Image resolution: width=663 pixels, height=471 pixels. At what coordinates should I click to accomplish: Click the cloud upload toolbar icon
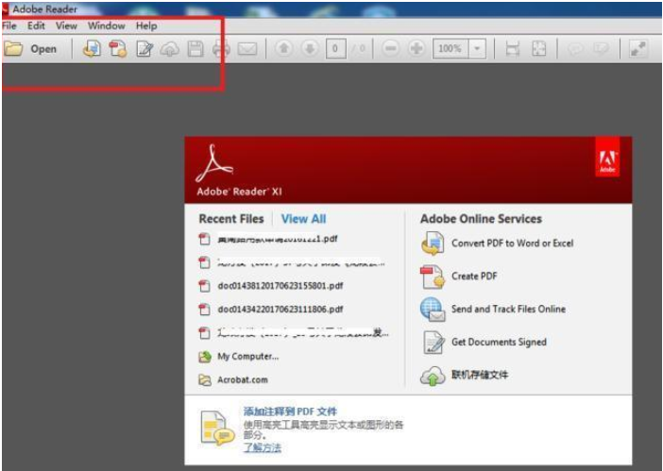tap(169, 49)
